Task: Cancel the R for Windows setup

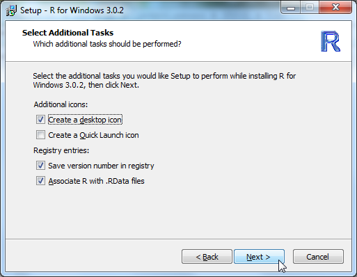Action: point(318,257)
